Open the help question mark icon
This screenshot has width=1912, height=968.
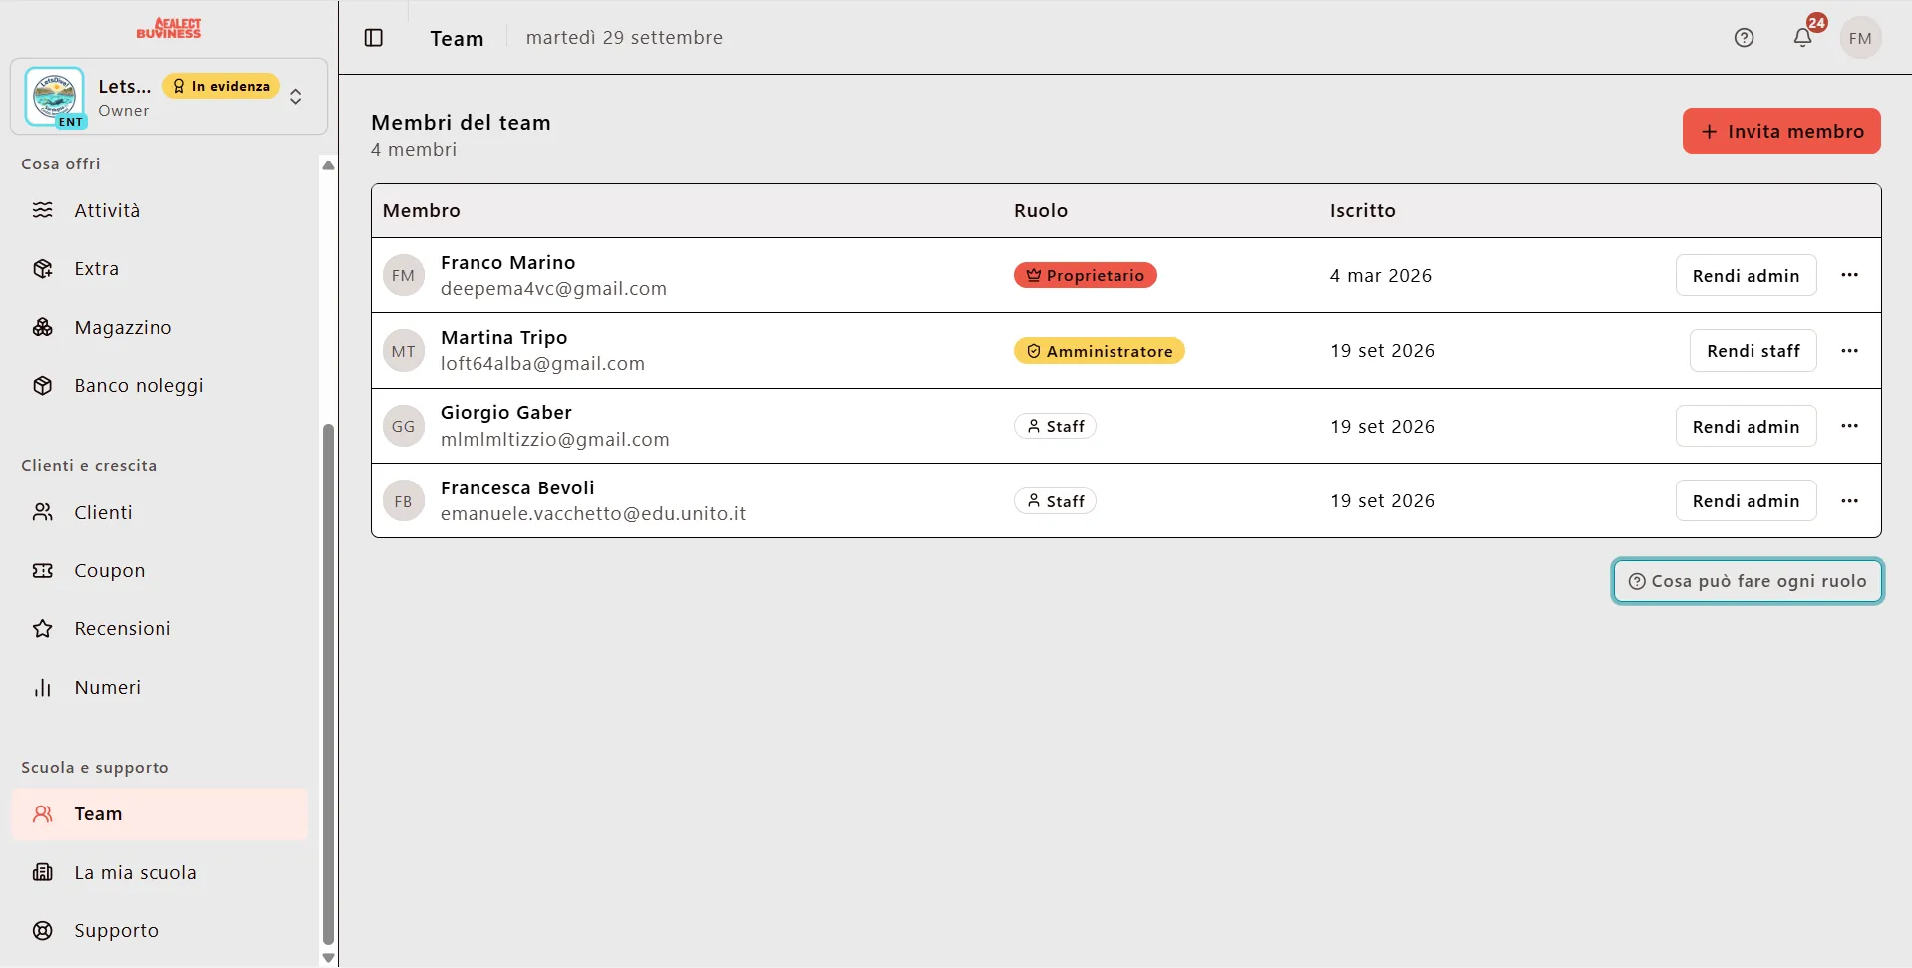coord(1744,38)
